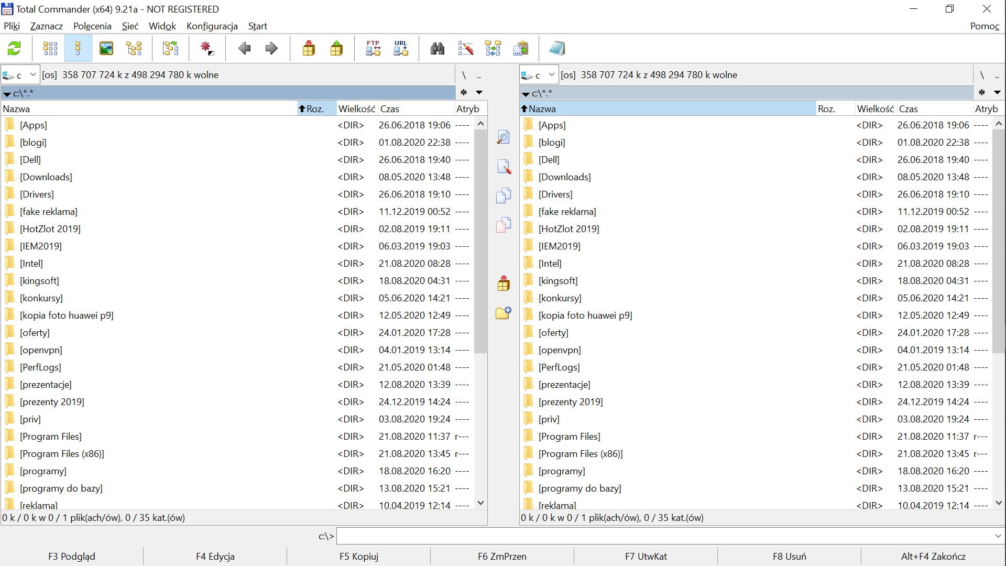Viewport: 1006px width, 566px height.
Task: Open Notepad from the toolbar icon
Action: [x=557, y=49]
